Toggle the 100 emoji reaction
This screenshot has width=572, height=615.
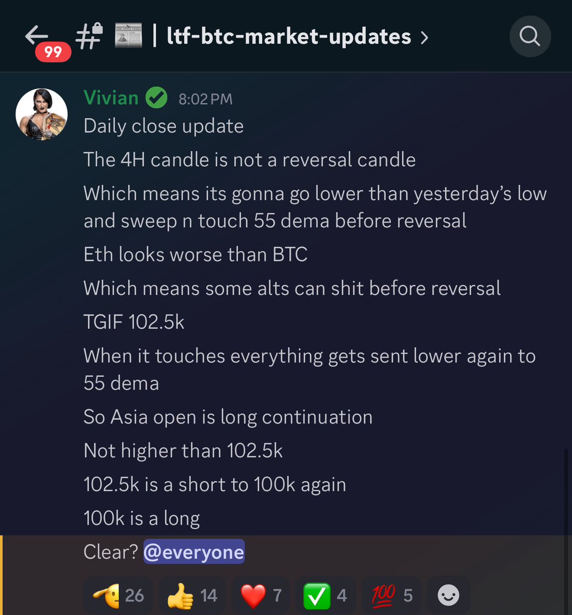391,595
